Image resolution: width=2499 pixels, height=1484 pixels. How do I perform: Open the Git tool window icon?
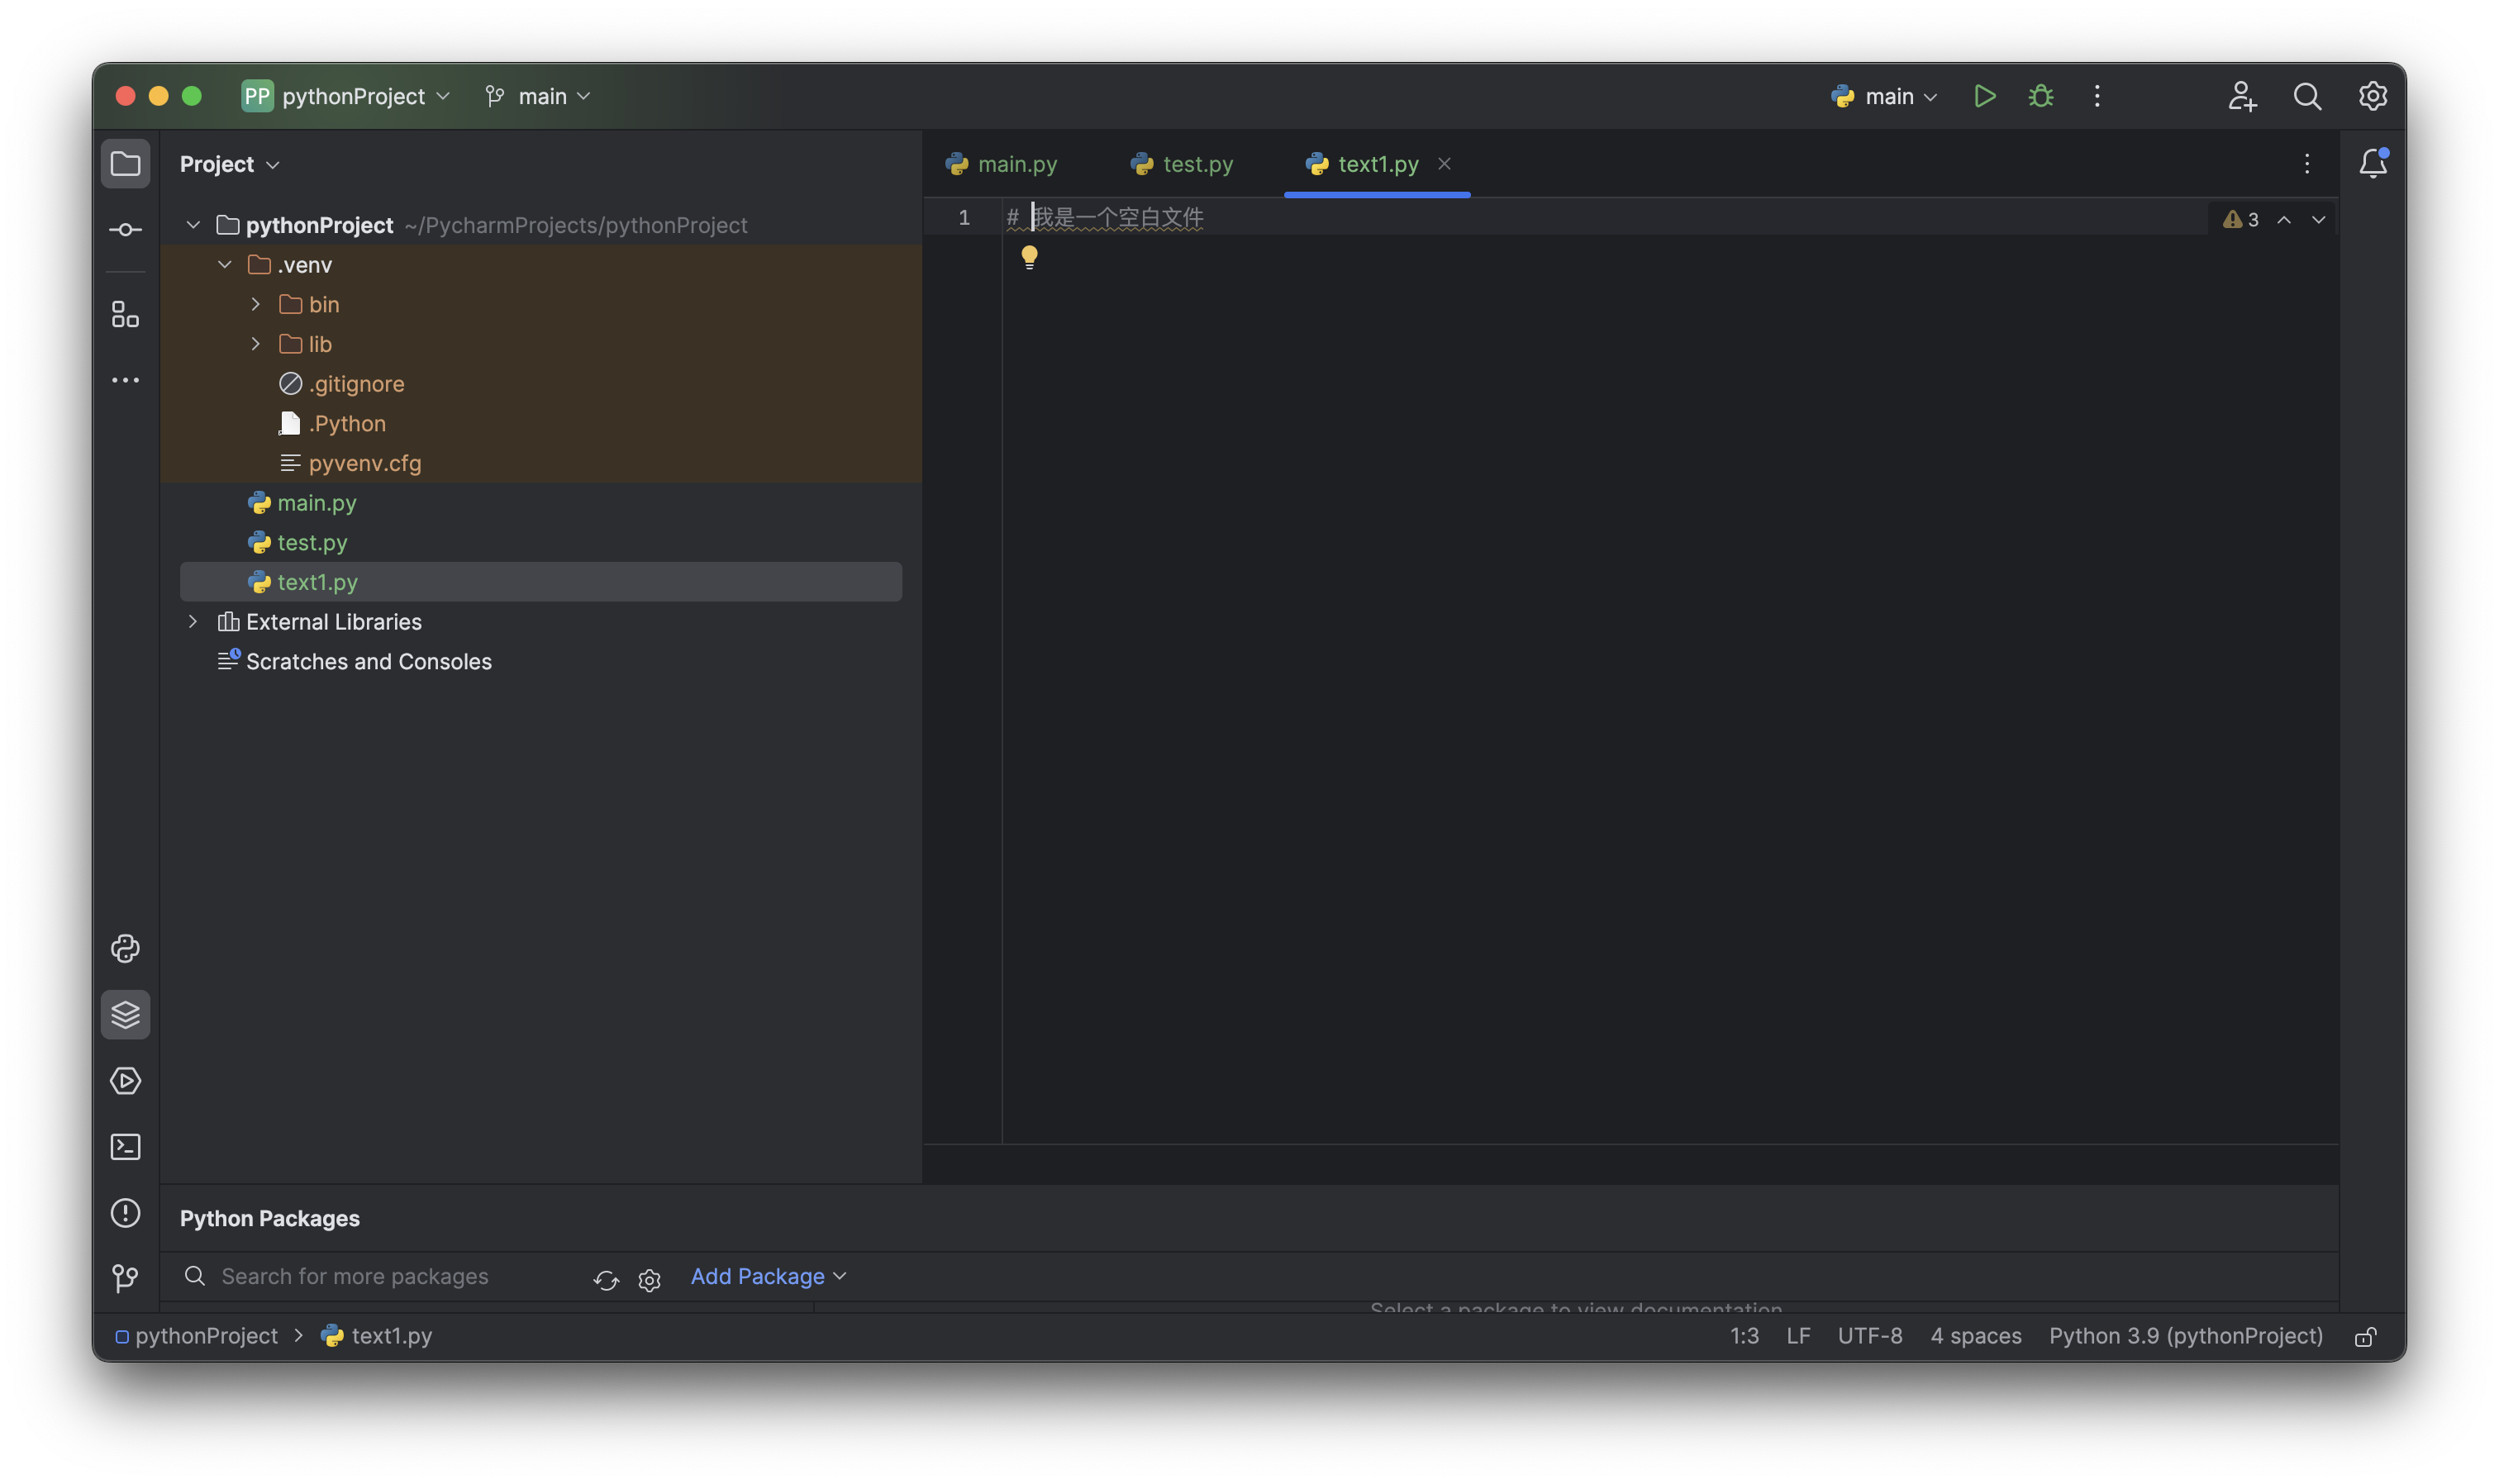(125, 1278)
